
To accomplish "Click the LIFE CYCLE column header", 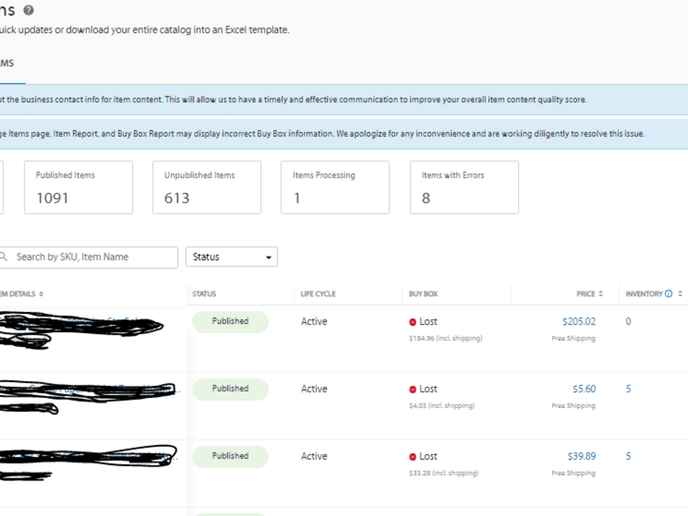I will (318, 294).
